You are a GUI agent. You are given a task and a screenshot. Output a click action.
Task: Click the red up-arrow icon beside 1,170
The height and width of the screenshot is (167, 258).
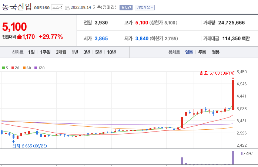(19, 37)
